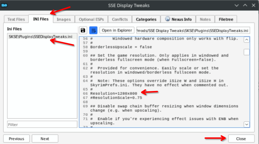Image resolution: width=259 pixels, height=144 pixels.
Task: Switch to the Conflicts tab
Action: pos(120,19)
